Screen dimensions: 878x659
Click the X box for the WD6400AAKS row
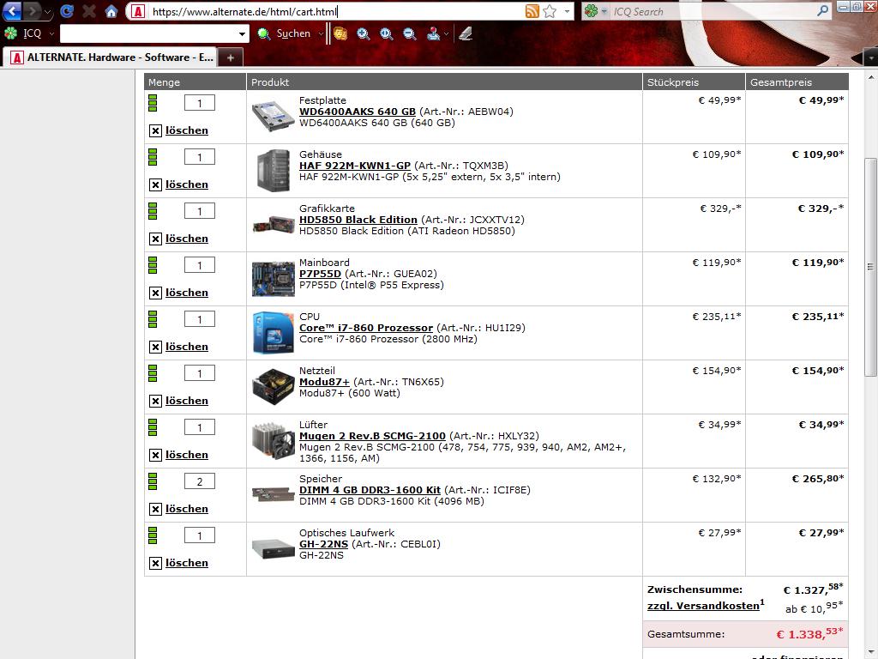click(x=156, y=131)
